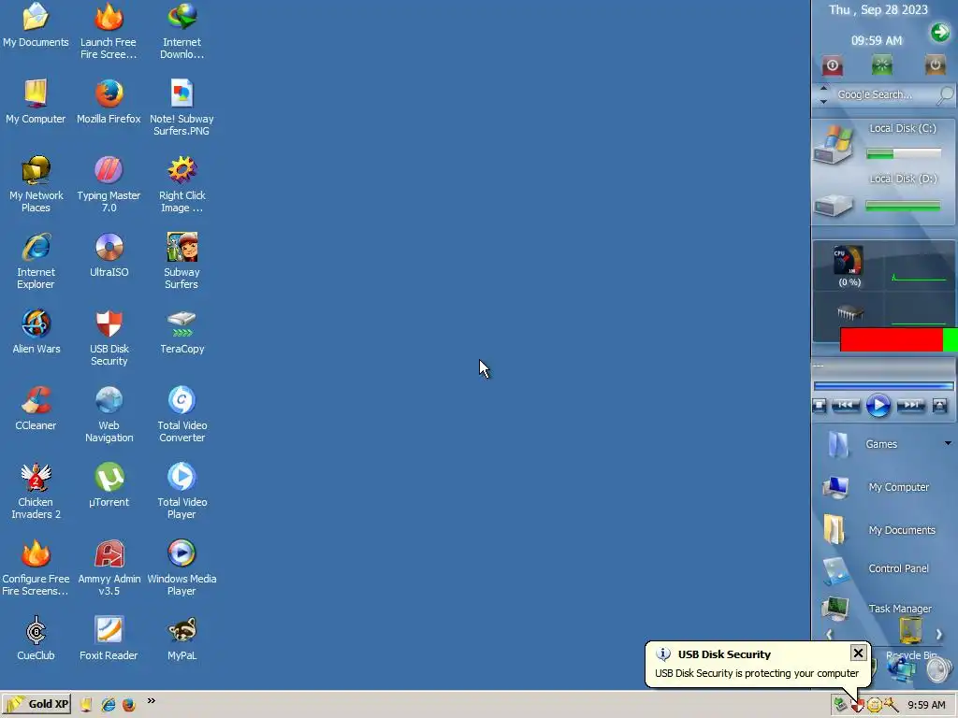Click the green arrow sidebar button
Viewport: 958px width, 718px height.
point(939,32)
